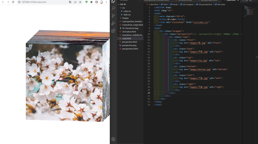Click the charset="UTF-8" text on line 4
Viewport: 258px width, 144px height.
click(x=175, y=16)
